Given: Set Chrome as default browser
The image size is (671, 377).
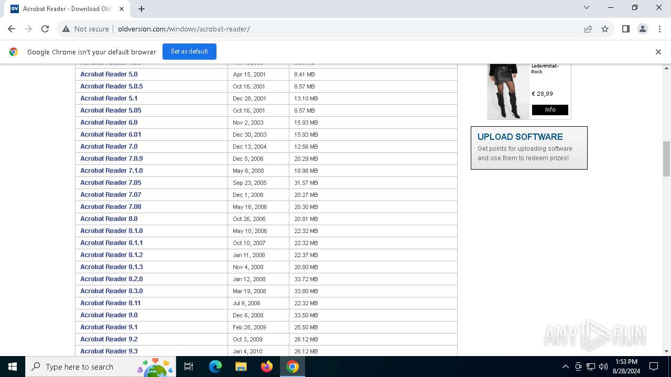Looking at the screenshot, I should [x=189, y=51].
